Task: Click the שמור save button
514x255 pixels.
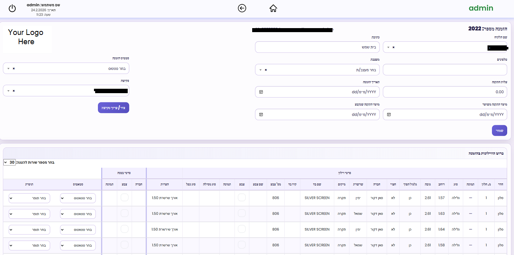Action: [x=499, y=131]
